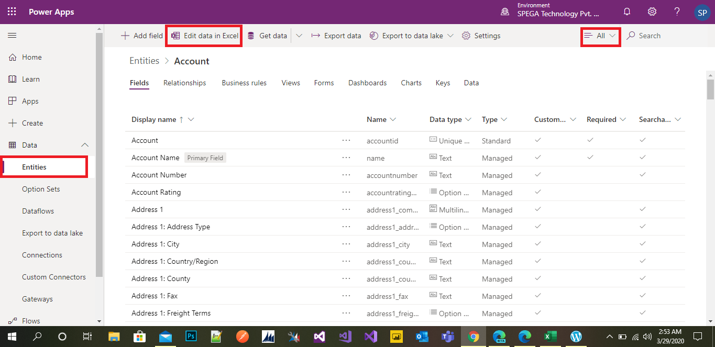This screenshot has width=715, height=347.
Task: Collapse the Data section in sidebar
Action: [84, 145]
